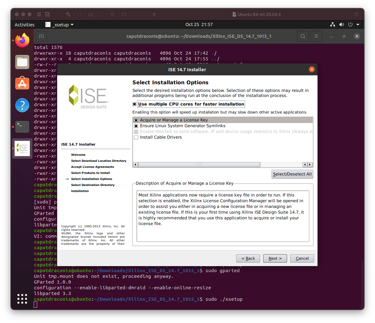Pause the virtual machine from the toolbar
Screen dimensions: 375x323
(39, 14)
